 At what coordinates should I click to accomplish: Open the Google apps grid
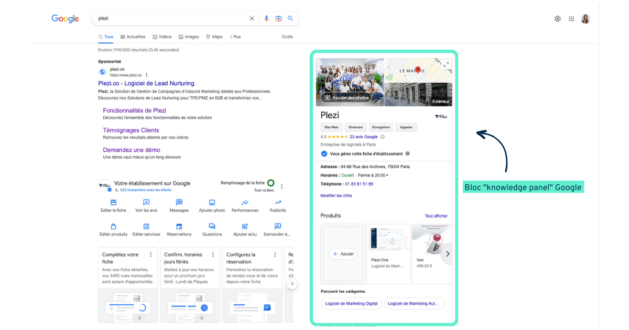pos(571,19)
